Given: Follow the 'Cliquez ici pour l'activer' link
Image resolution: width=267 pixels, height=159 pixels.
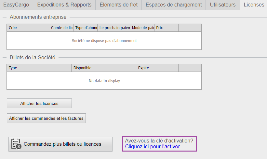Looking at the screenshot, I should [152, 146].
